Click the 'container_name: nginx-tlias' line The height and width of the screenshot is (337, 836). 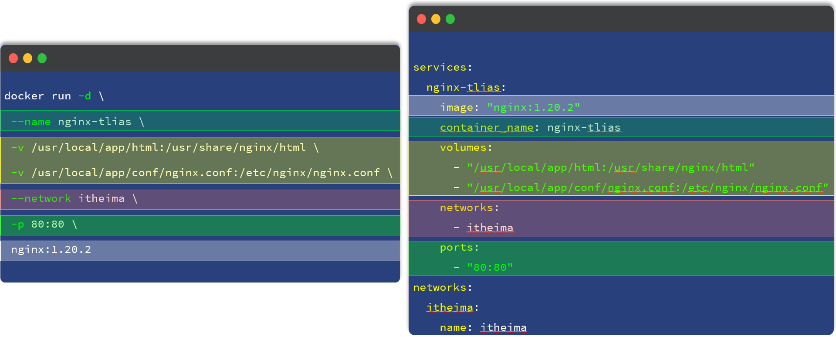click(x=621, y=127)
